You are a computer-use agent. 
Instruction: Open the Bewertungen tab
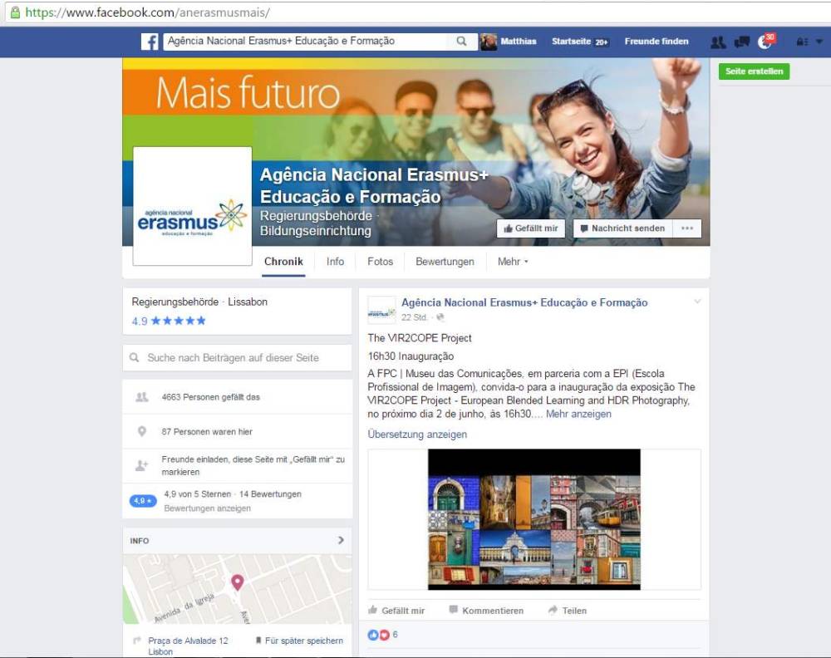pos(445,262)
